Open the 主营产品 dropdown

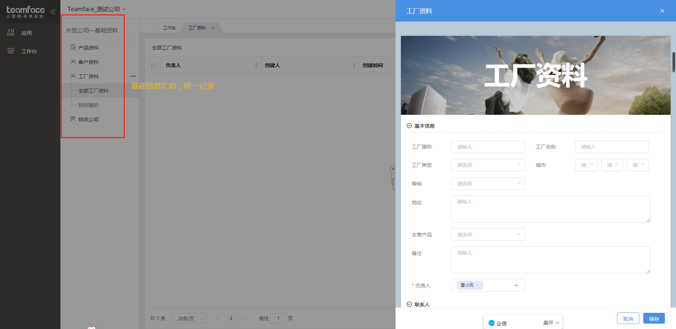point(488,235)
